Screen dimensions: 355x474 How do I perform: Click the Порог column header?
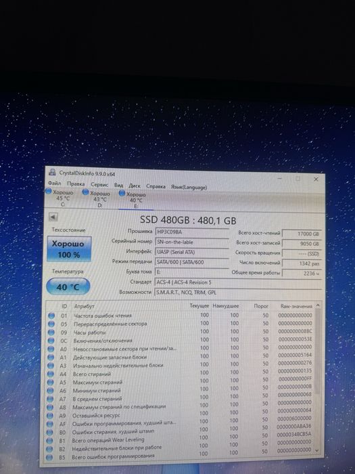point(261,306)
